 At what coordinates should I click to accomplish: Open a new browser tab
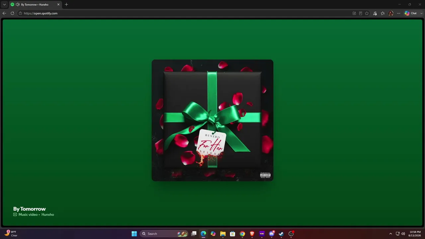click(66, 5)
